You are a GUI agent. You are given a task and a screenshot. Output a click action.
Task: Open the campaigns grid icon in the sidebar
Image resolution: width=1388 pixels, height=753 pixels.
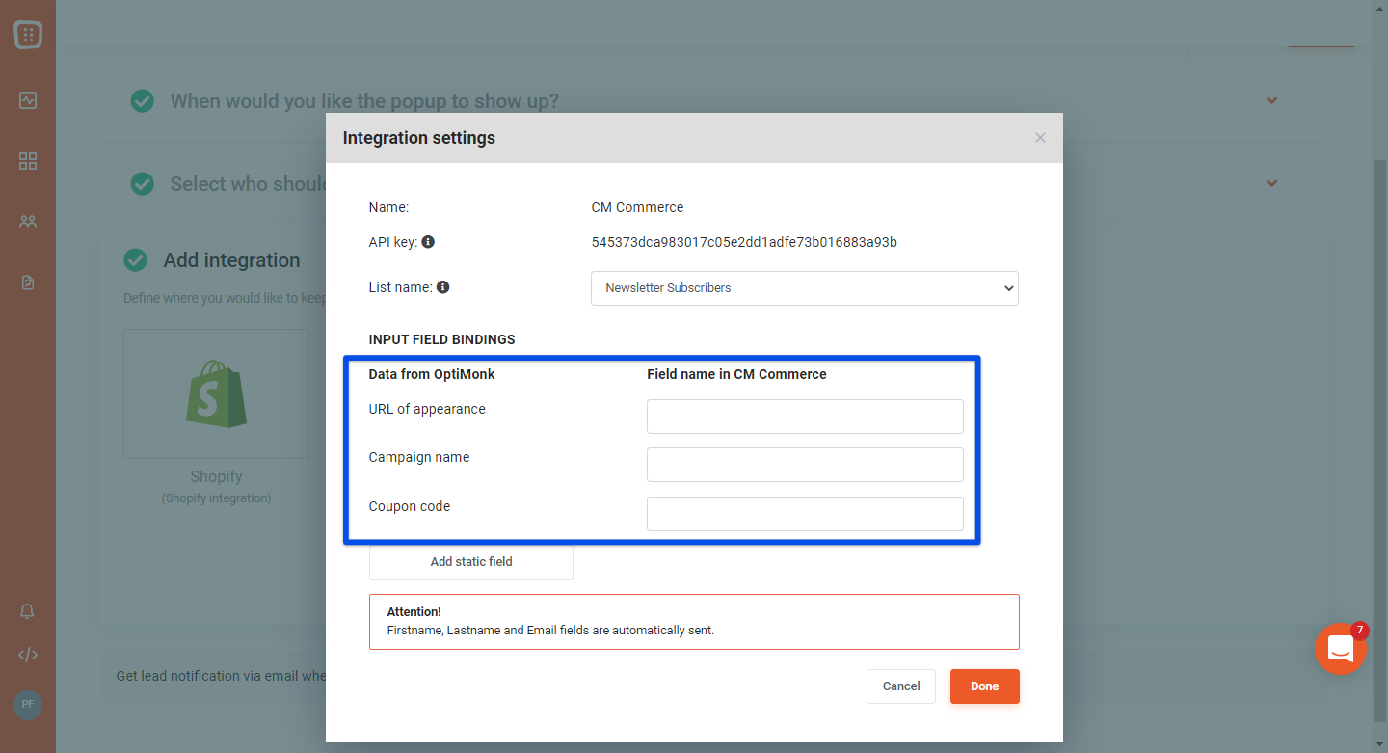[x=28, y=161]
